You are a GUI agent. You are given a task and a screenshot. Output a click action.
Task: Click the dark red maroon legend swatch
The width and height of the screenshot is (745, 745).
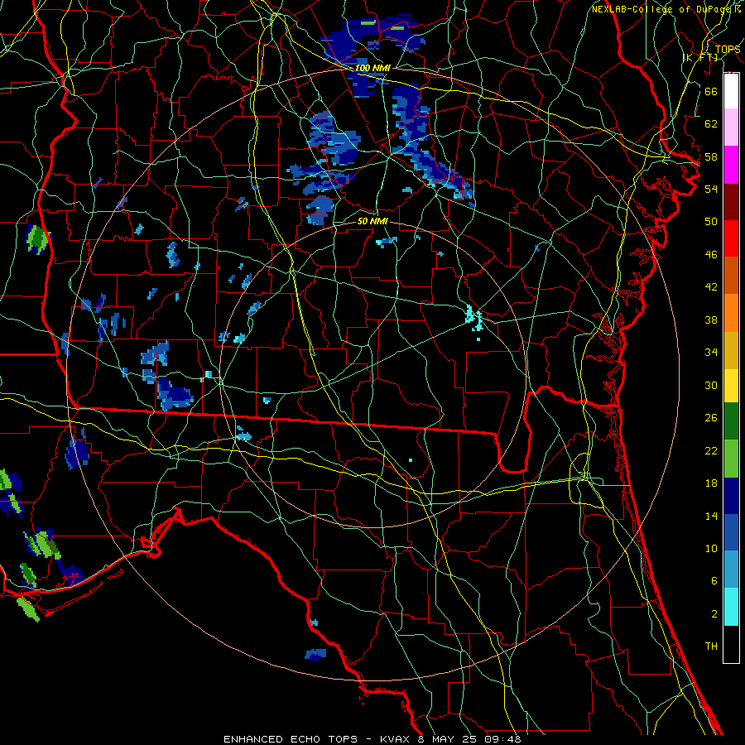point(731,201)
